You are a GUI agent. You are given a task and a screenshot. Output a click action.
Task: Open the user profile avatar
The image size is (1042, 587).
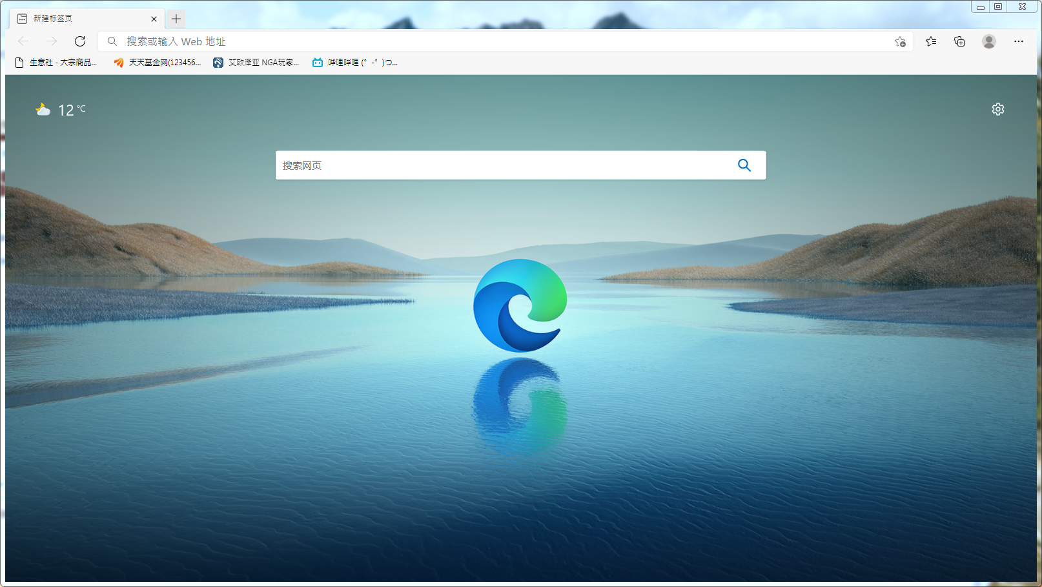[x=989, y=41]
